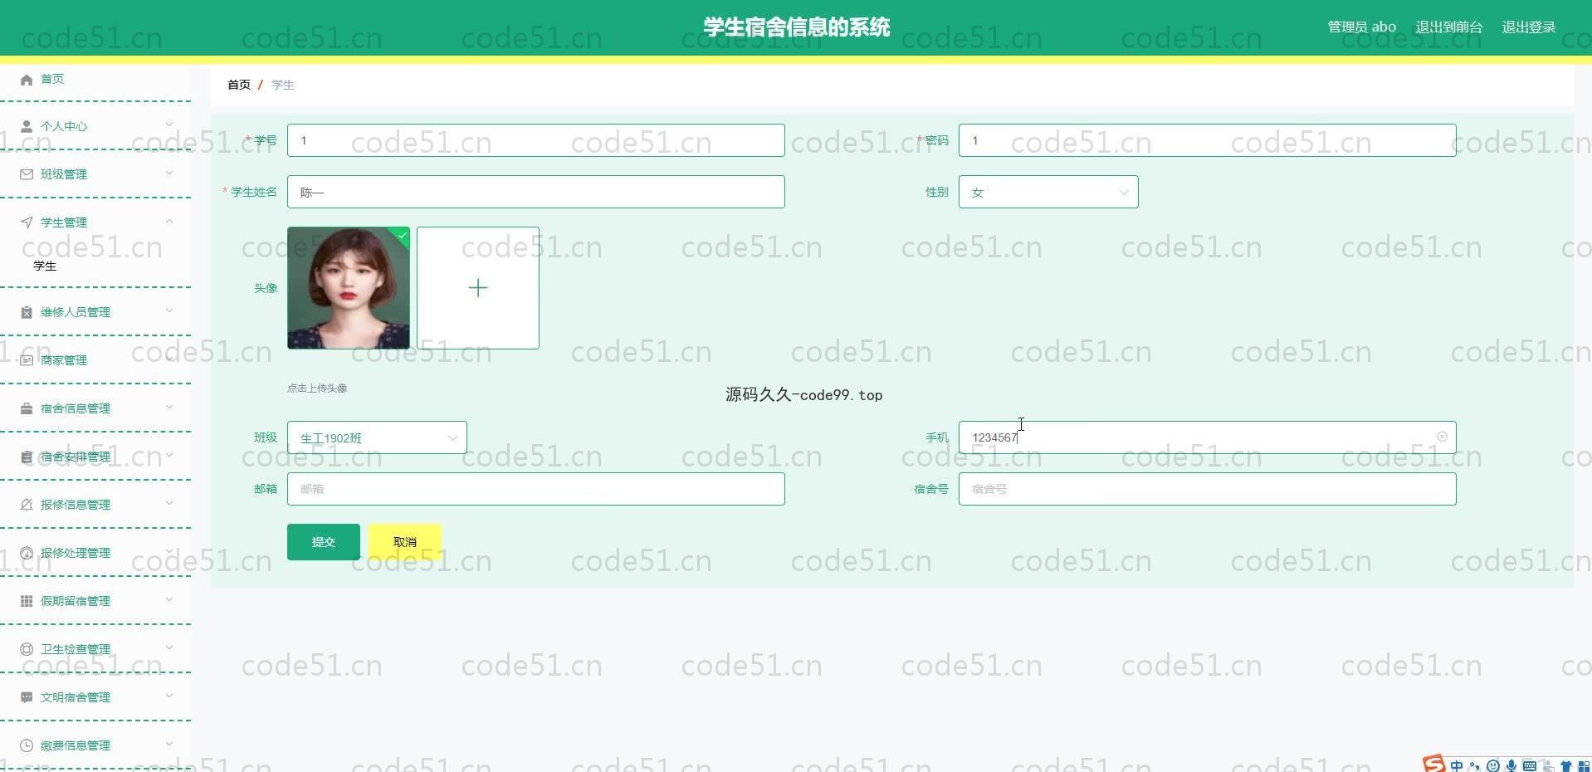This screenshot has width=1592, height=772.
Task: Open the soft keyboard icon in the IME bar
Action: [x=1530, y=766]
